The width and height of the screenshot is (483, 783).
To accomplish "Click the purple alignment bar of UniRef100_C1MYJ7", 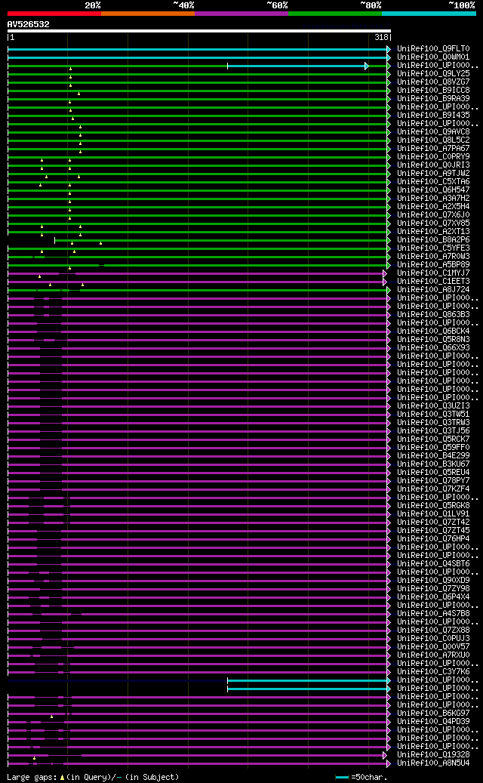I will click(x=197, y=273).
